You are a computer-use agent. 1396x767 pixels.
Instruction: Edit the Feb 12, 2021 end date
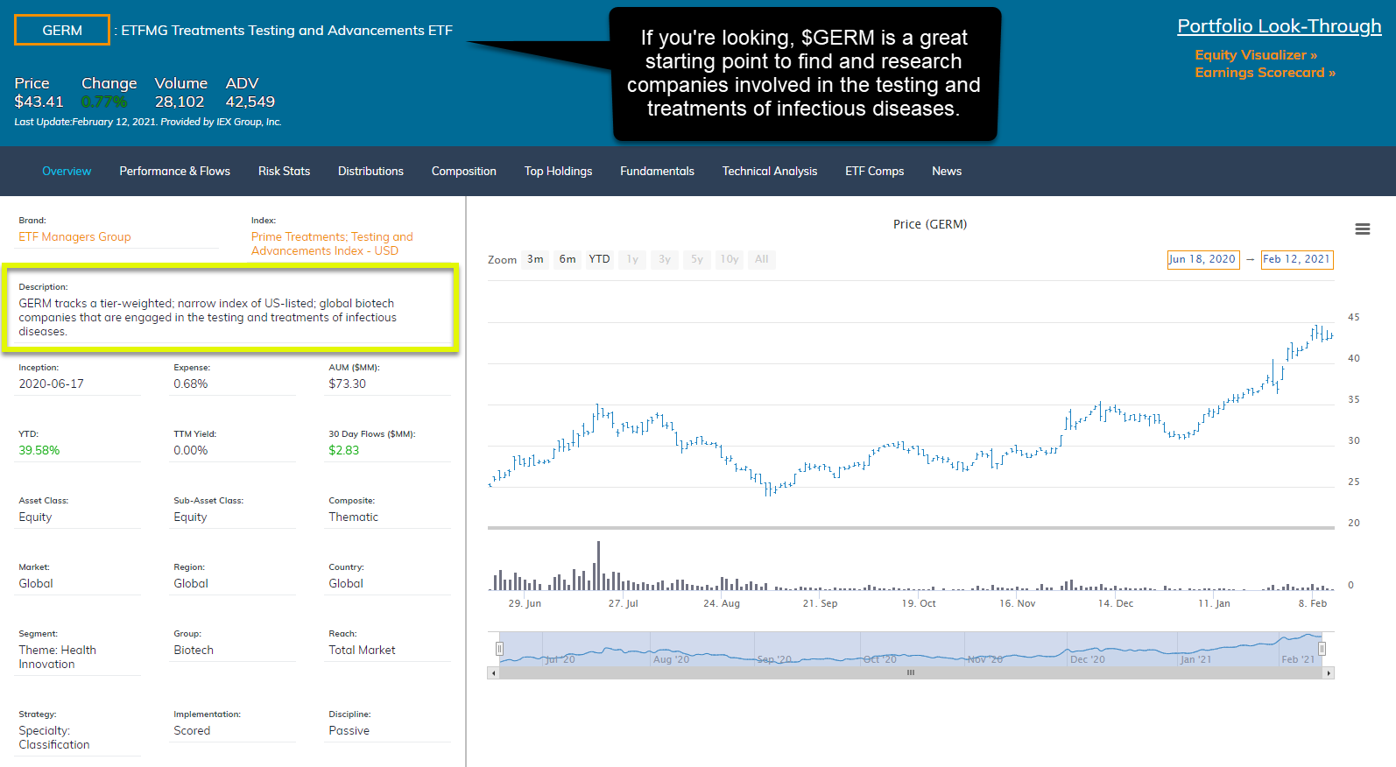(x=1297, y=260)
